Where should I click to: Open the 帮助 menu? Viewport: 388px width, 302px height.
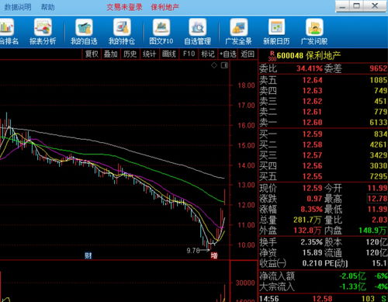tap(48, 7)
